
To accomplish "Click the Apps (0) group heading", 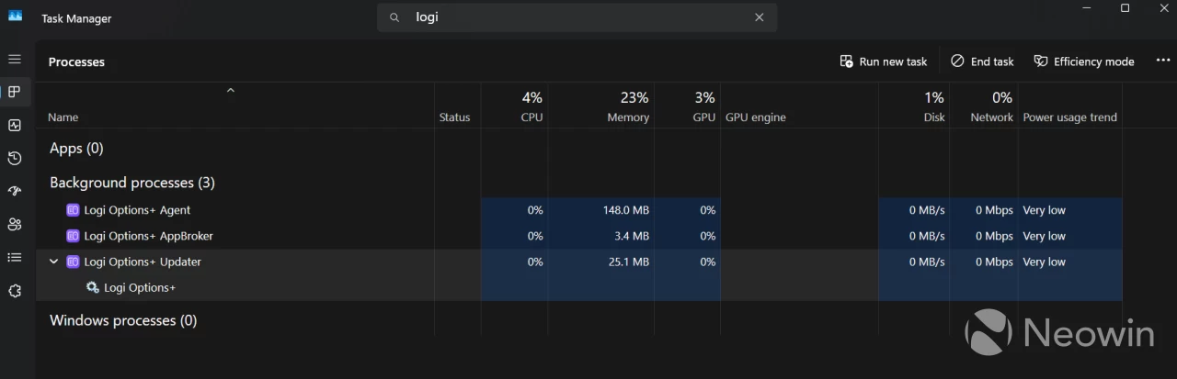I will [76, 148].
